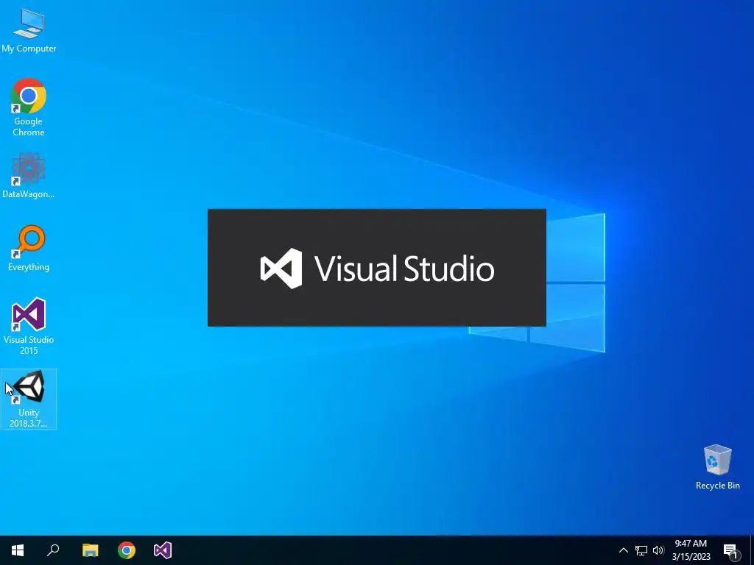Image resolution: width=754 pixels, height=565 pixels.
Task: Click the Visual Studio splash screen
Action: (376, 268)
